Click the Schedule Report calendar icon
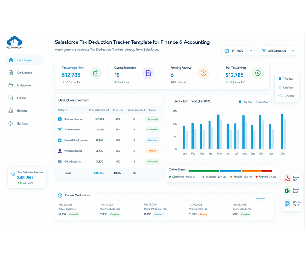This screenshot has width=307, height=262. (287, 203)
